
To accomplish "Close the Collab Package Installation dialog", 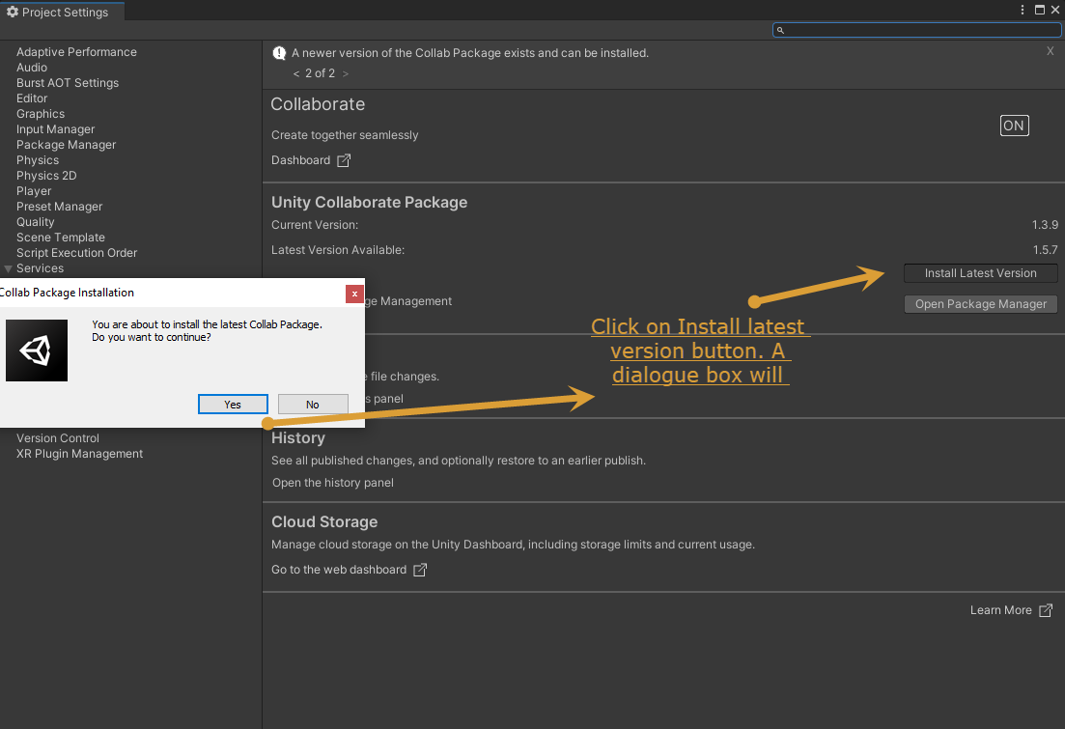I will pos(354,294).
